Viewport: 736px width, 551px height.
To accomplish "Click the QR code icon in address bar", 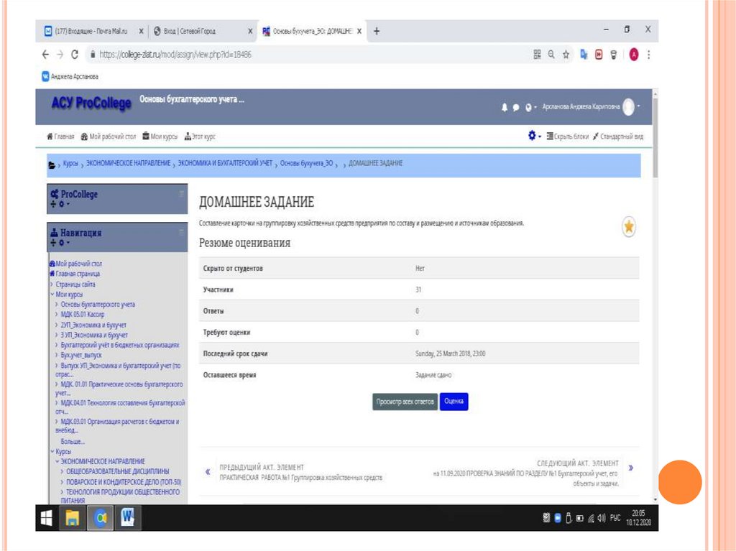I will pyautogui.click(x=538, y=55).
